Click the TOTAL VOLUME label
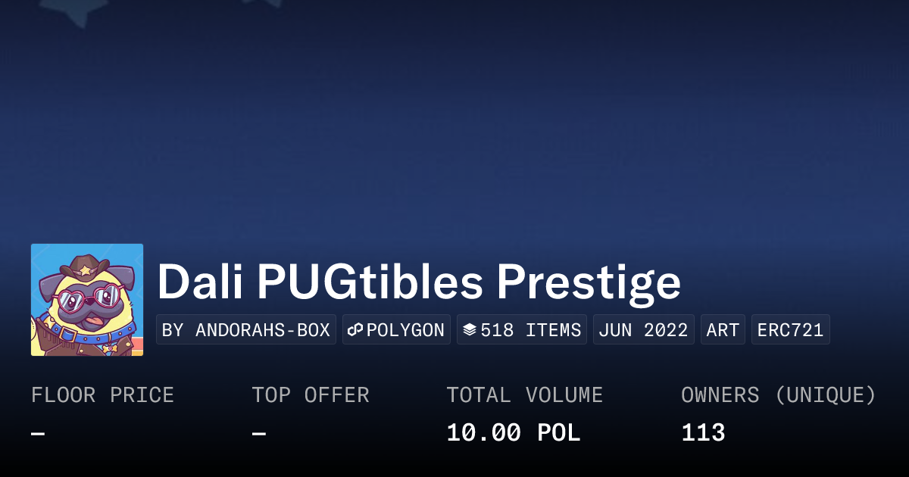909x477 pixels. pyautogui.click(x=524, y=395)
